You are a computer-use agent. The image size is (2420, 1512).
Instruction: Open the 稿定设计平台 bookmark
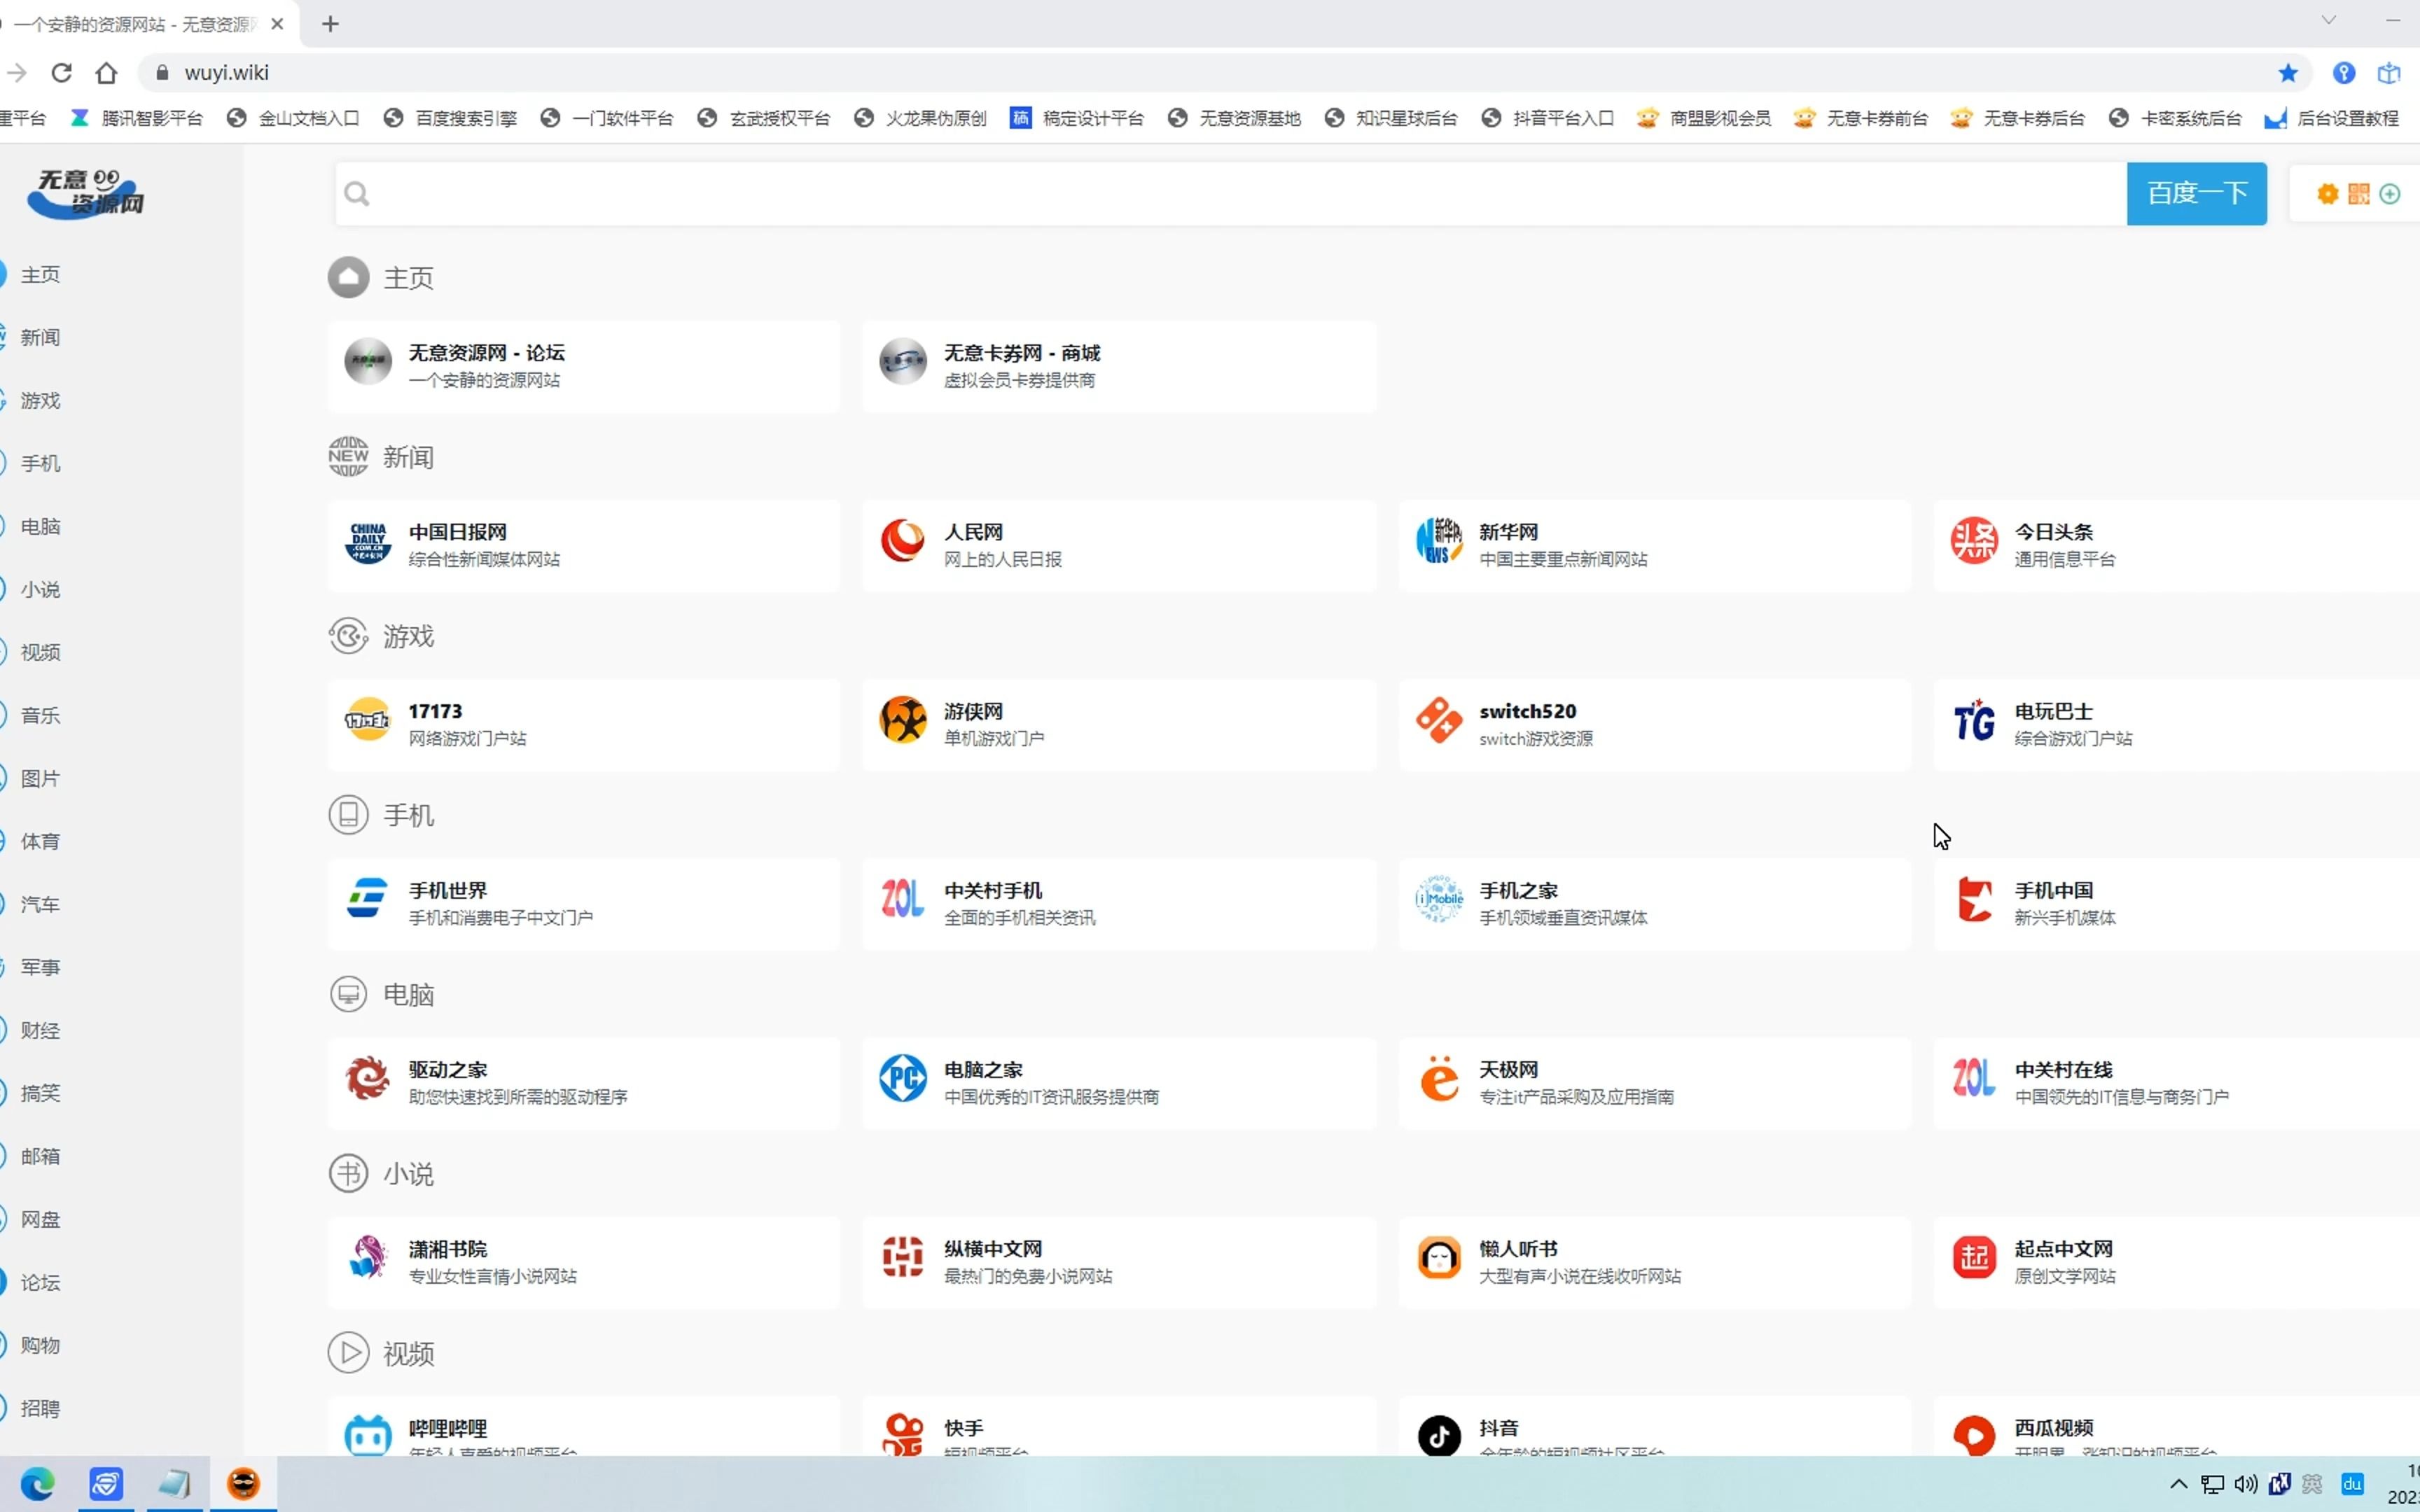pyautogui.click(x=1077, y=118)
